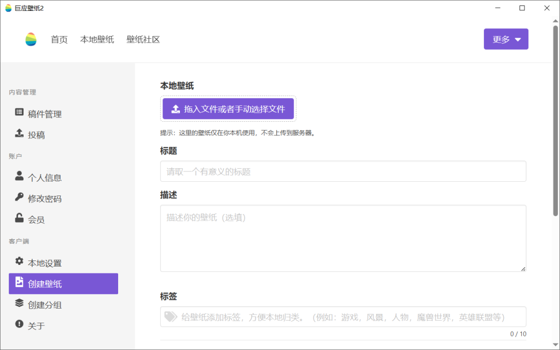
Task: Open the 更多 dropdown menu
Action: 505,39
